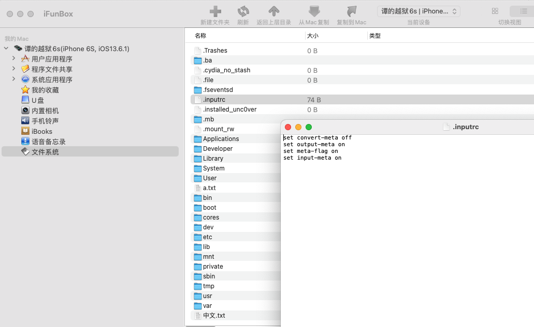Open 我的收藏 favorites

click(45, 90)
